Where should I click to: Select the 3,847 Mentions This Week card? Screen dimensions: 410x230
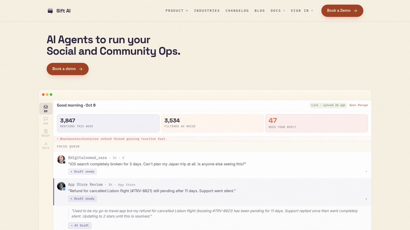(108, 123)
